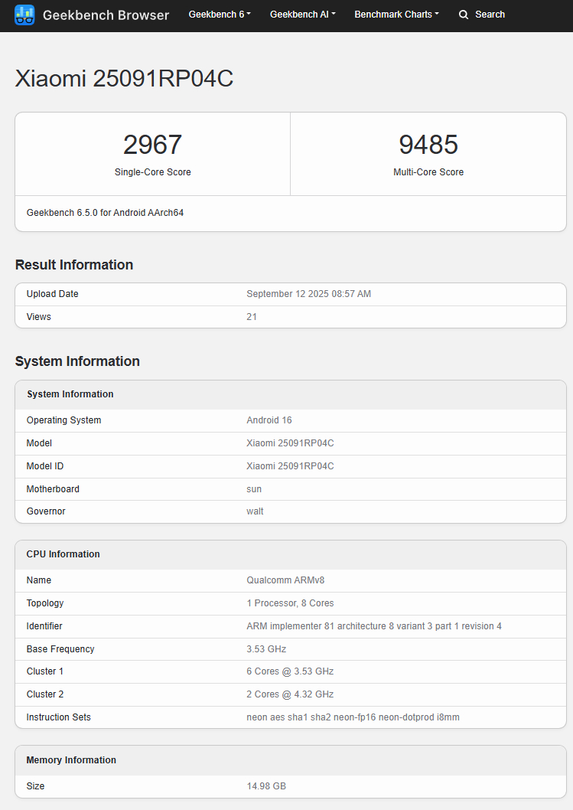Click the upload date September 12 2025
The image size is (573, 810).
pos(308,294)
